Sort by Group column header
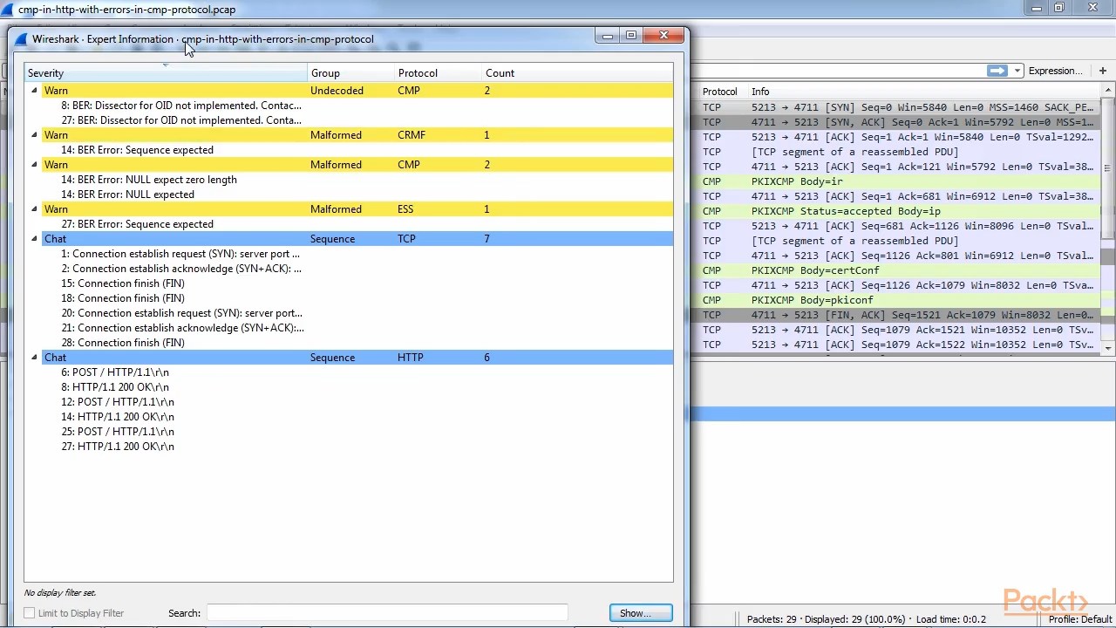Viewport: 1116px width, 628px height. point(351,73)
